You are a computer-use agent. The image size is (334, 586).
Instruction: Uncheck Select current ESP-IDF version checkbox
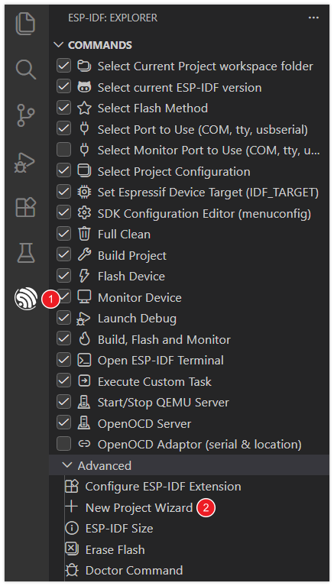click(63, 87)
